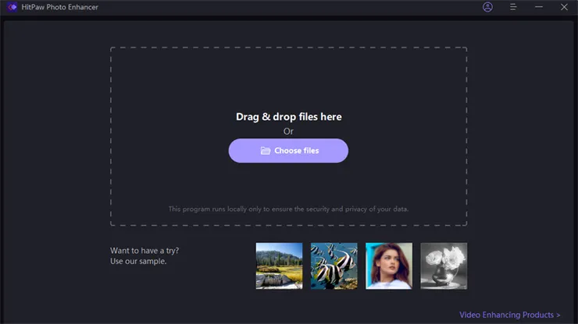Select the black-and-white flower vase sample
This screenshot has width=578, height=324.
coord(444,266)
